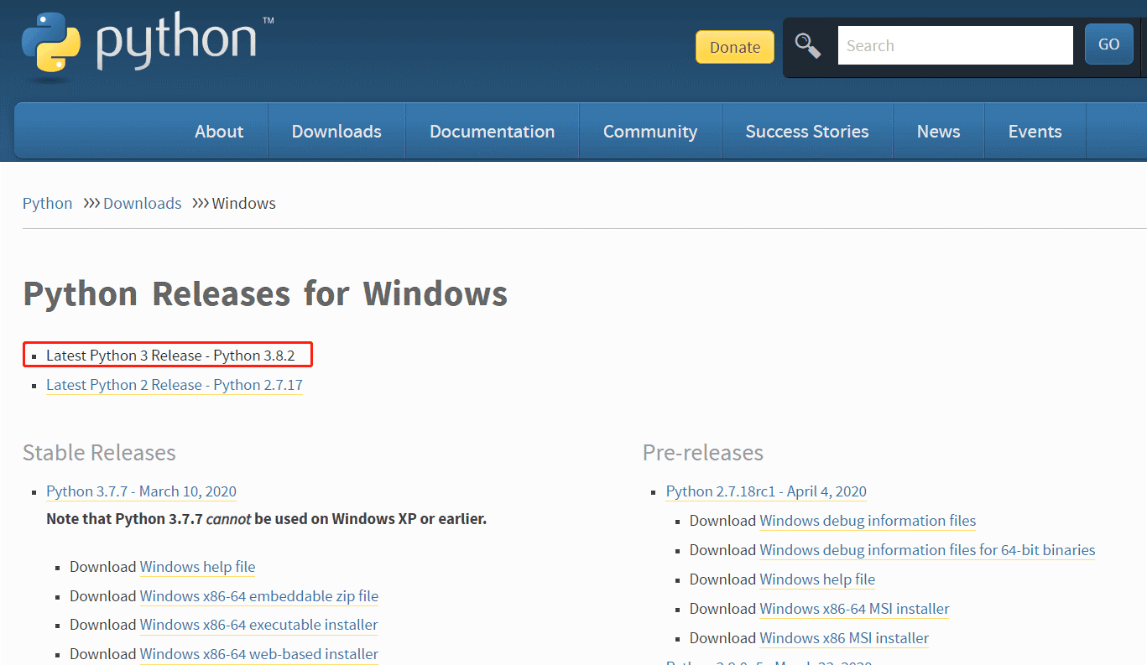Open the Success Stories menu
Image resolution: width=1147 pixels, height=665 pixels.
point(807,131)
